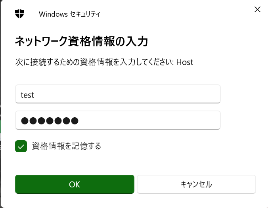Close the credentials dialog with the X
Image resolution: width=268 pixels, height=208 pixels.
click(257, 9)
